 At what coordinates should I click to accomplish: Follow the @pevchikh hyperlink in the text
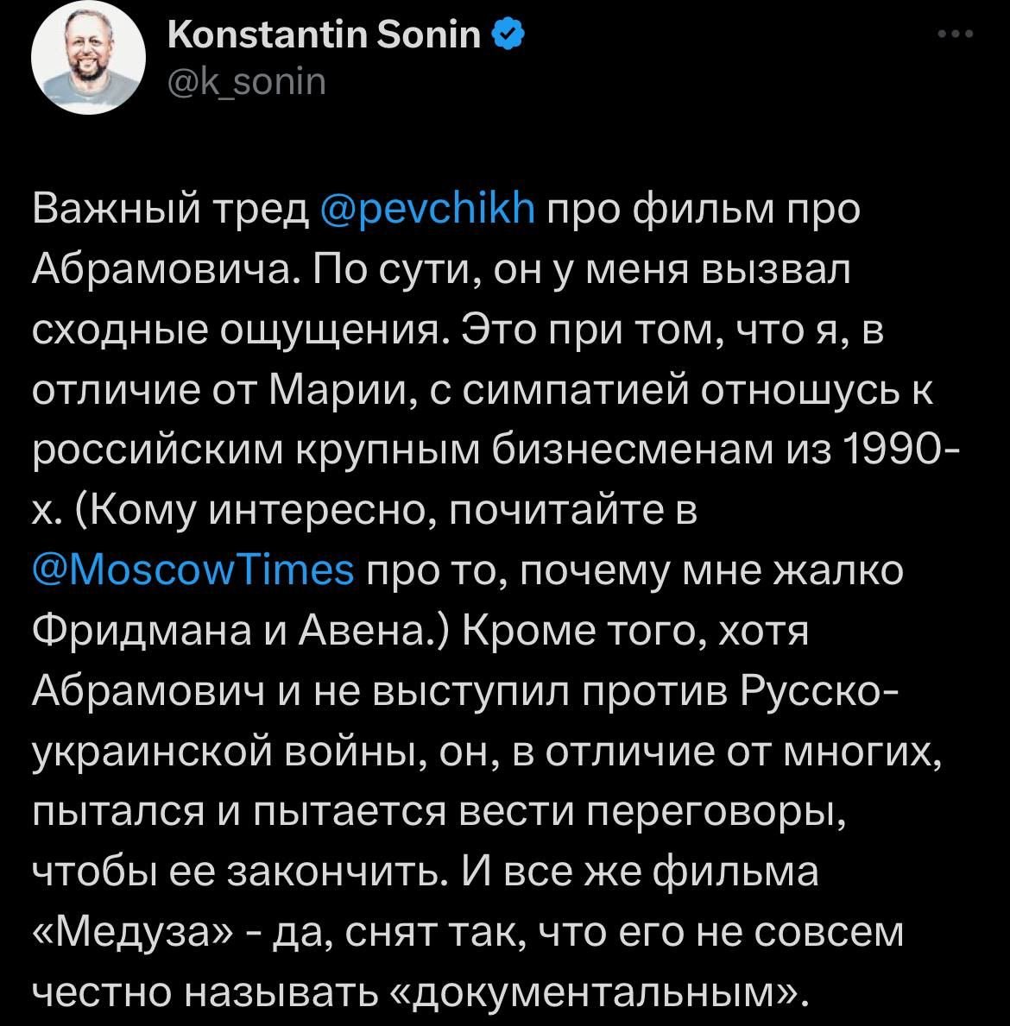point(427,208)
